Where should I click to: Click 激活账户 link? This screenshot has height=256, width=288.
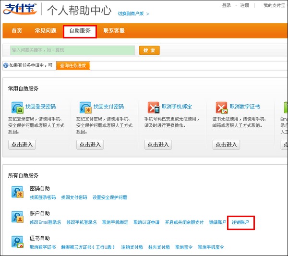click(217, 222)
